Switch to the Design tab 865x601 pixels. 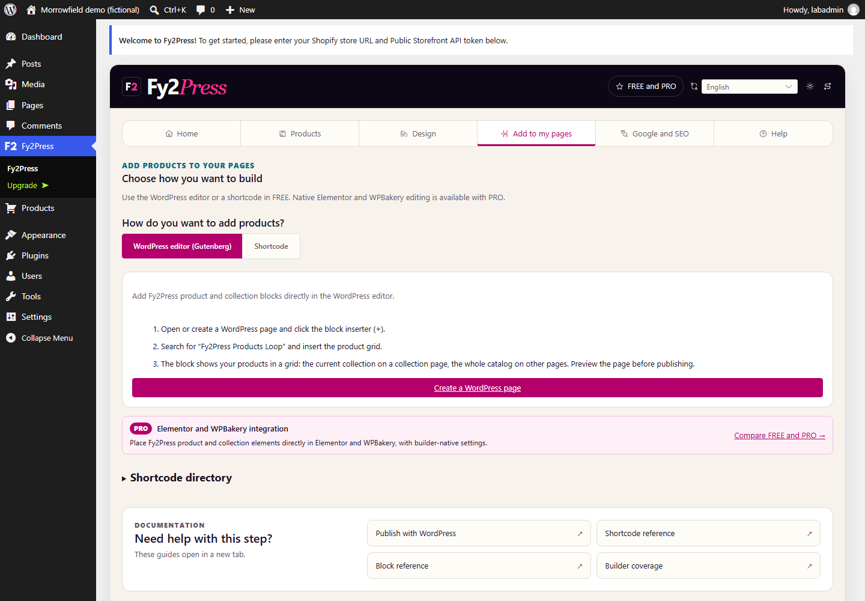tap(418, 133)
